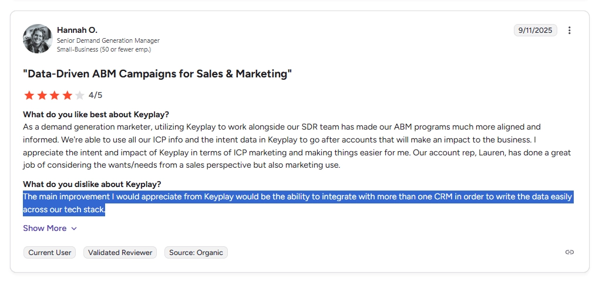Click the fourth orange rating star
Image resolution: width=599 pixels, height=282 pixels.
pyautogui.click(x=67, y=95)
